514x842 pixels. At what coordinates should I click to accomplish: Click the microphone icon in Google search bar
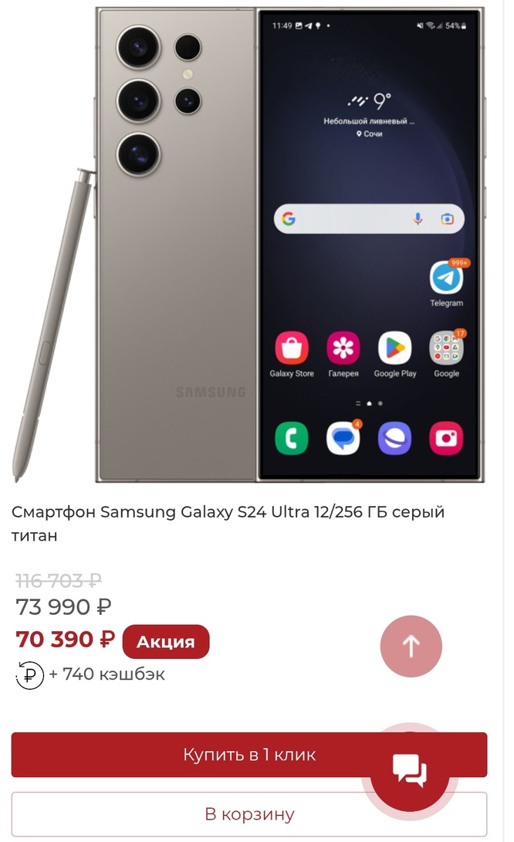418,219
